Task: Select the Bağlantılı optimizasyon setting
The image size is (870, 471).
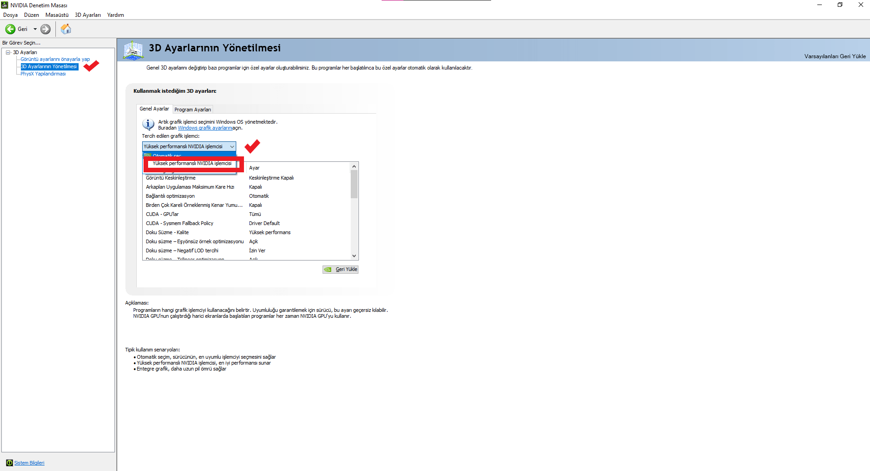Action: (247, 196)
